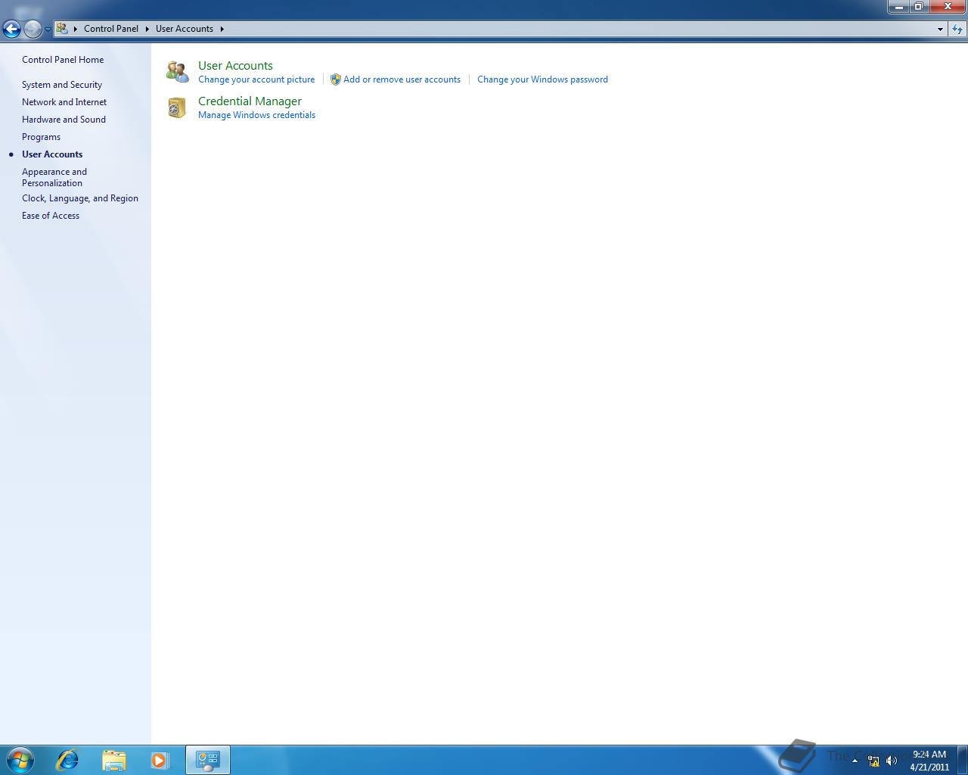Minimize the Control Panel window
The image size is (968, 775).
point(898,7)
